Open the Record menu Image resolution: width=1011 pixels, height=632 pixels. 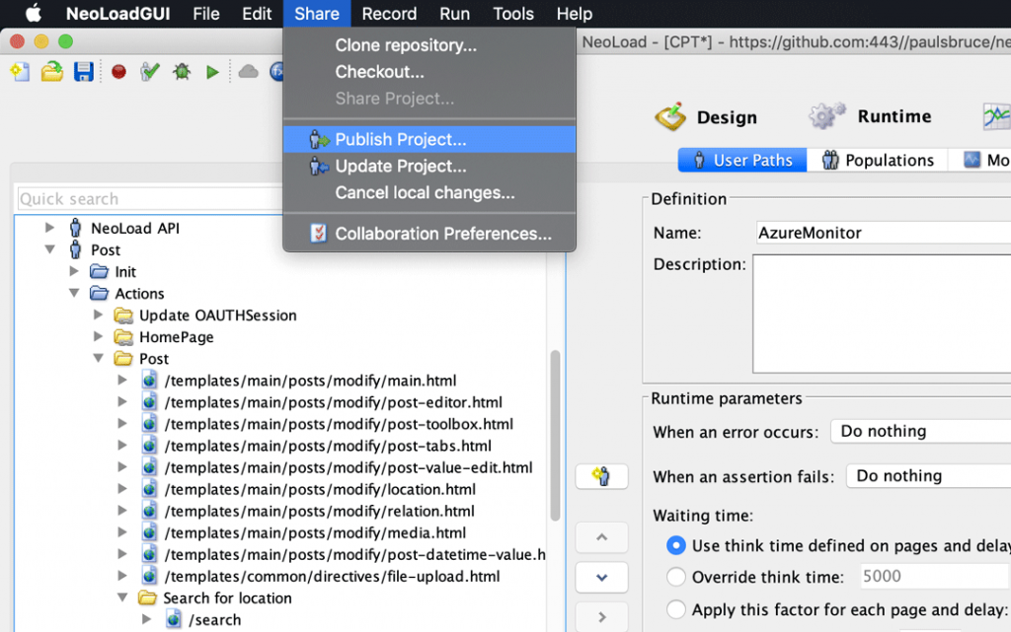coord(389,14)
